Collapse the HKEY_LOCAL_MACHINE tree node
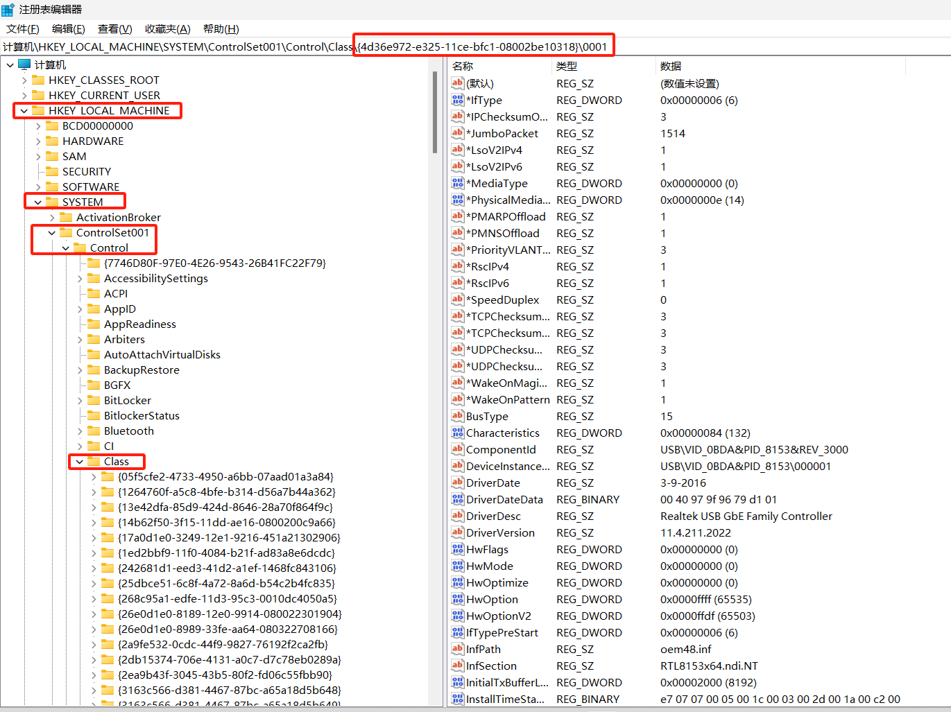This screenshot has width=951, height=712. 24,111
